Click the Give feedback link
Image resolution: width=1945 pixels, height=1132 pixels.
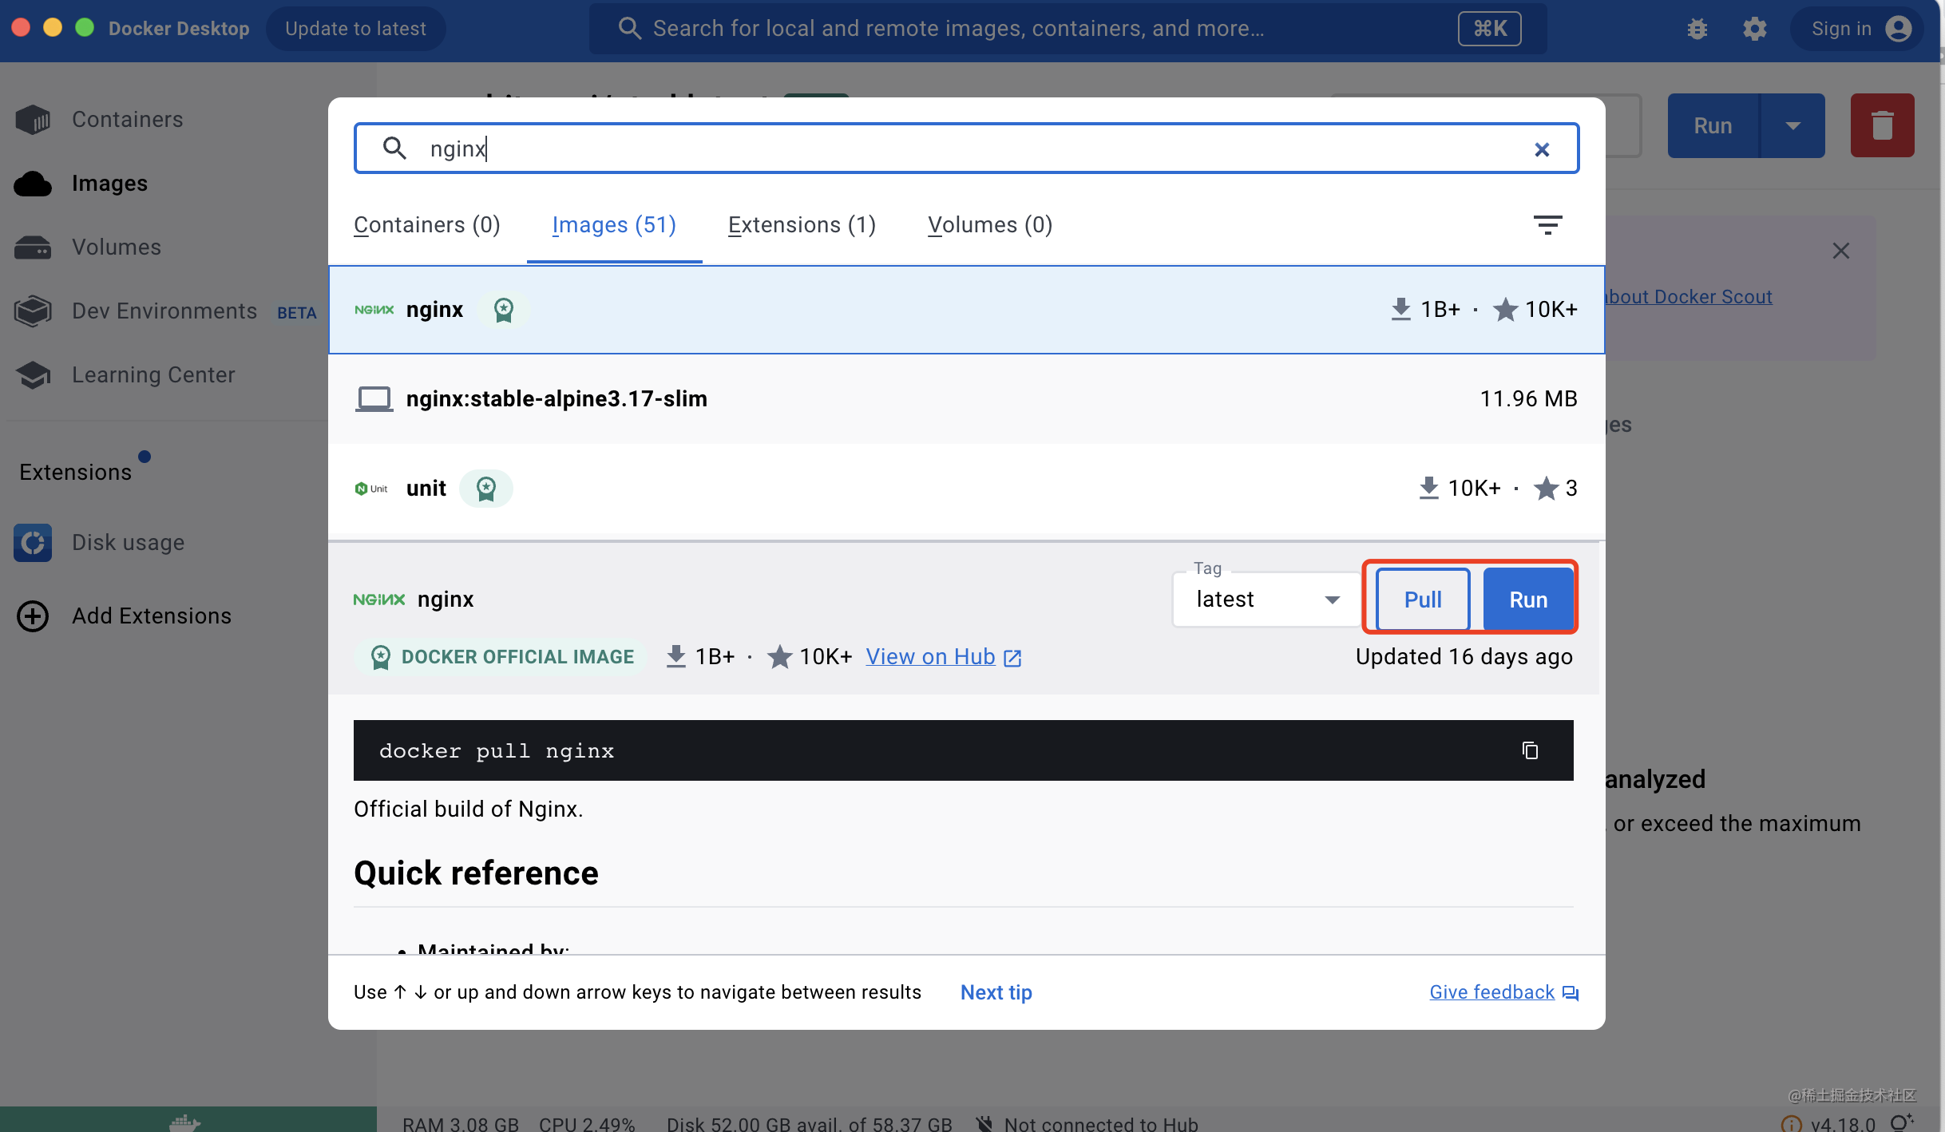pos(1504,992)
